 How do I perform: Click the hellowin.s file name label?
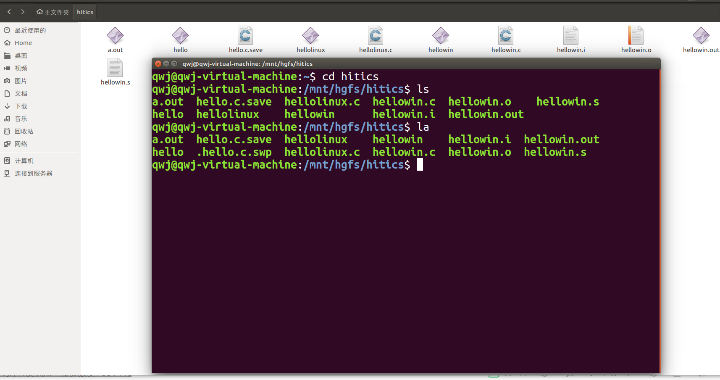tap(116, 82)
